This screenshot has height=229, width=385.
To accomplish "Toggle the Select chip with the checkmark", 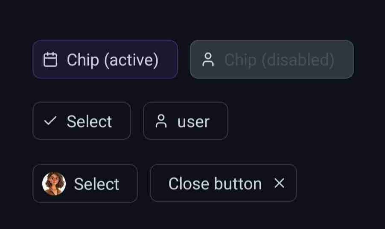I will coord(82,121).
